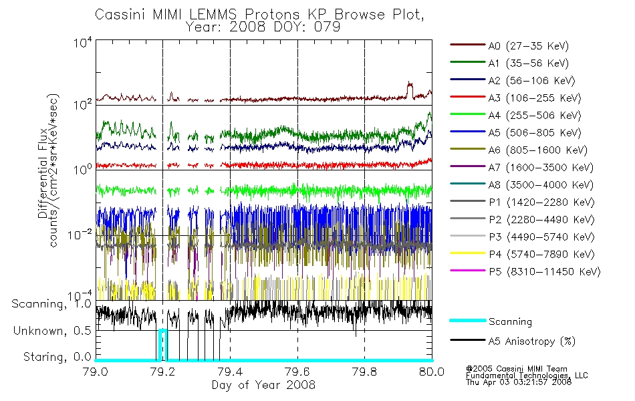The image size is (635, 401).
Task: Click the P1 (1420-2280 KeV) legend label
Action: 542,203
